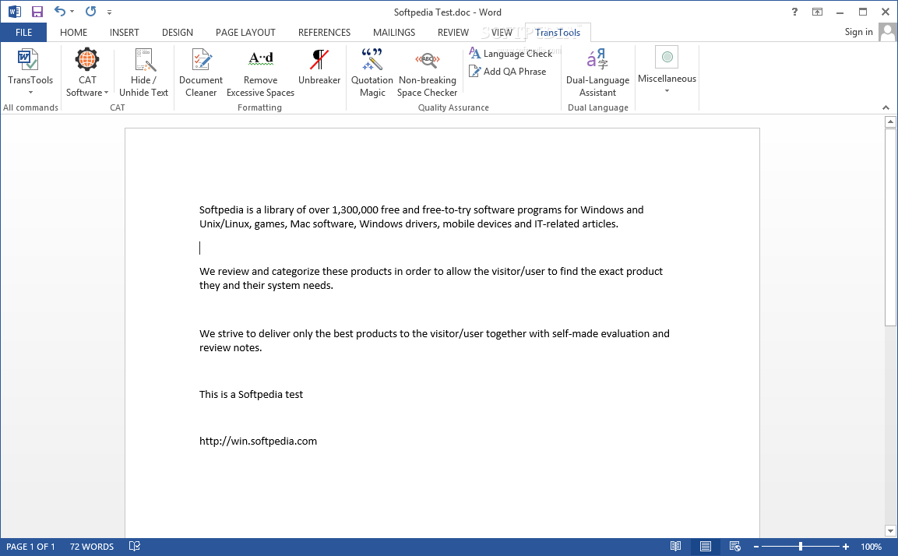Click the 'This is a Softpedia test' line
The image size is (898, 556).
point(251,394)
